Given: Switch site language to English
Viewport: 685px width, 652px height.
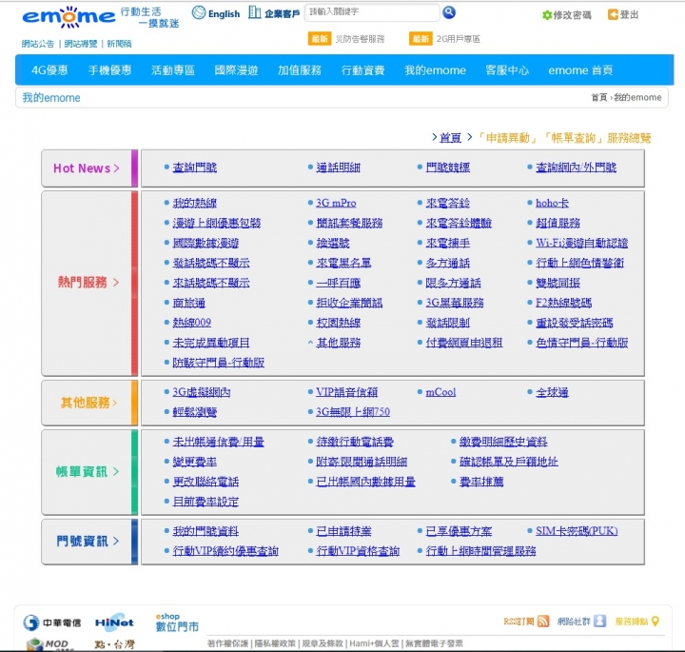Looking at the screenshot, I should [216, 13].
